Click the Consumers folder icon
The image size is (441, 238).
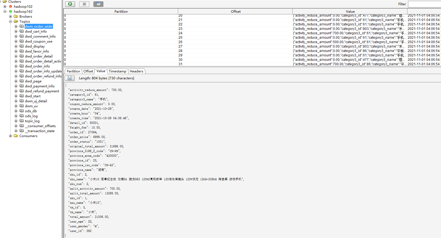coord(16,136)
